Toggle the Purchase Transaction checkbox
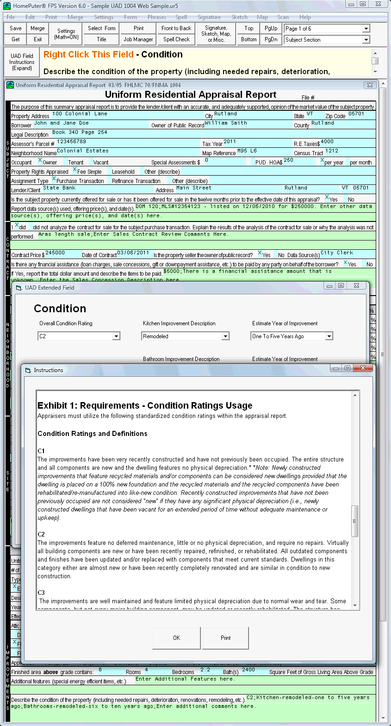 pyautogui.click(x=54, y=179)
